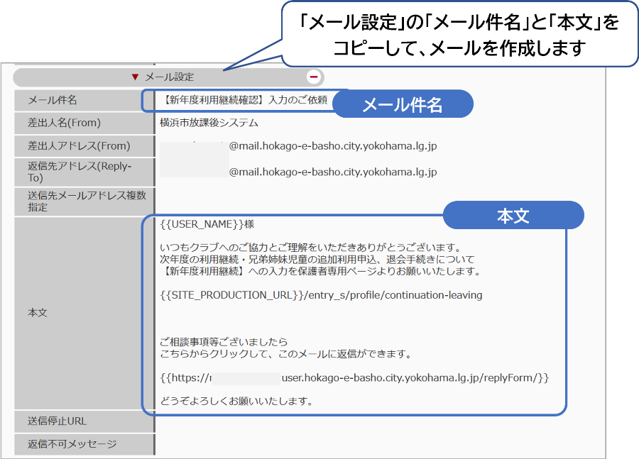Click the top instruction callout bubble
Image resolution: width=639 pixels, height=459 pixels.
[x=459, y=35]
